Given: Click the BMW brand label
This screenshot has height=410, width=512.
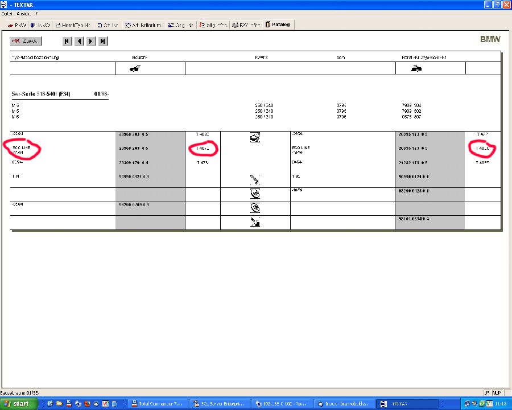Looking at the screenshot, I should pyautogui.click(x=490, y=39).
